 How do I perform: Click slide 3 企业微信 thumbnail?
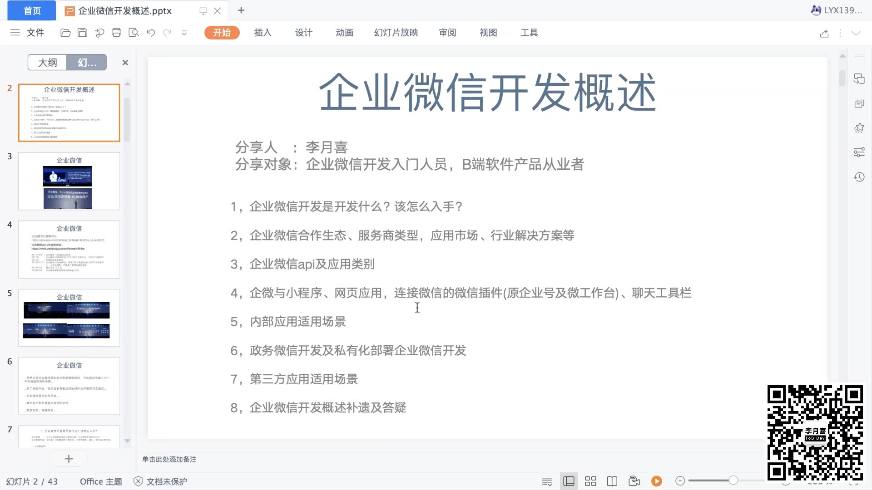pos(69,181)
